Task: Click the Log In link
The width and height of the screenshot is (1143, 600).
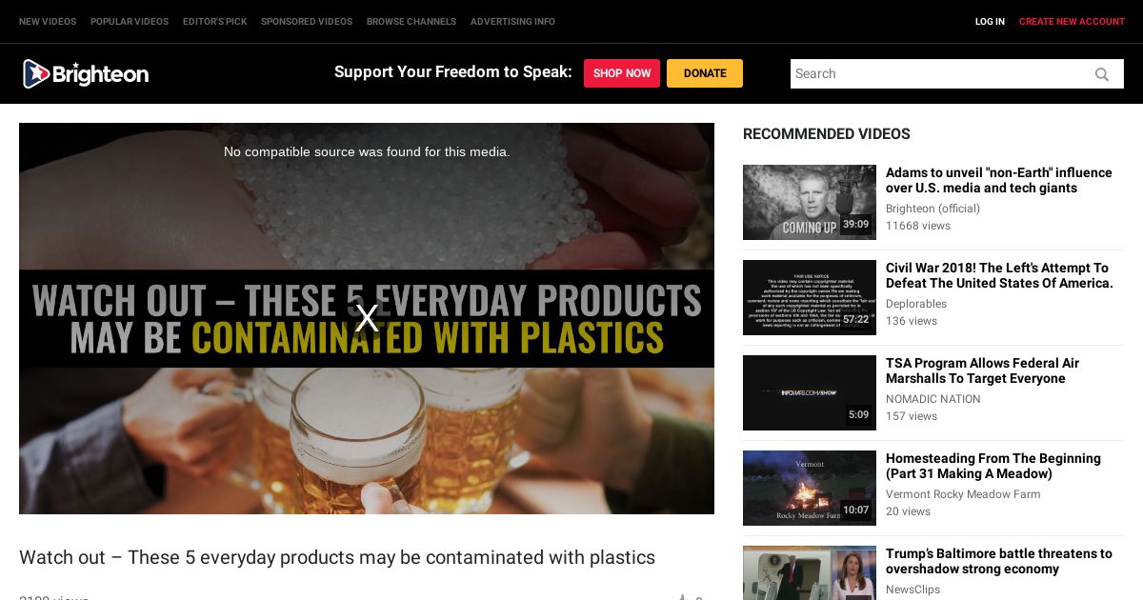Action: tap(990, 22)
